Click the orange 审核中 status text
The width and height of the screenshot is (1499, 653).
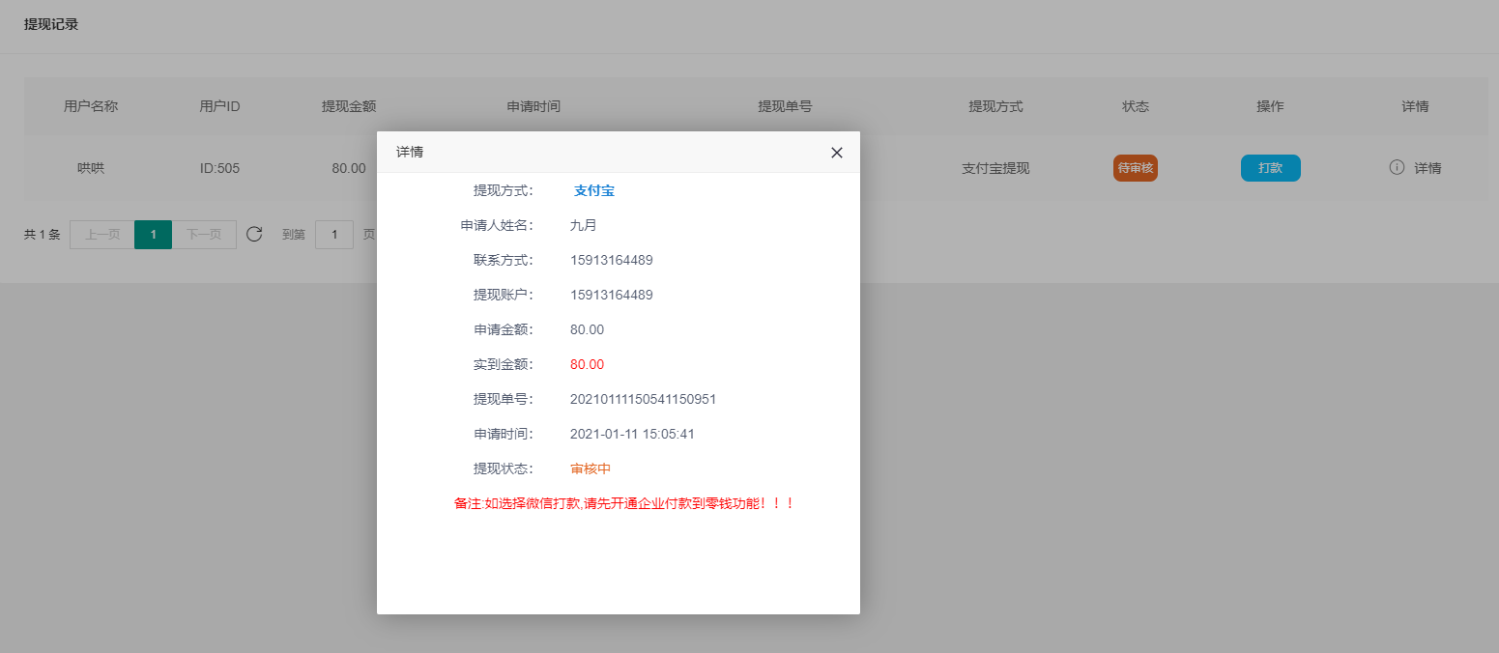point(591,468)
